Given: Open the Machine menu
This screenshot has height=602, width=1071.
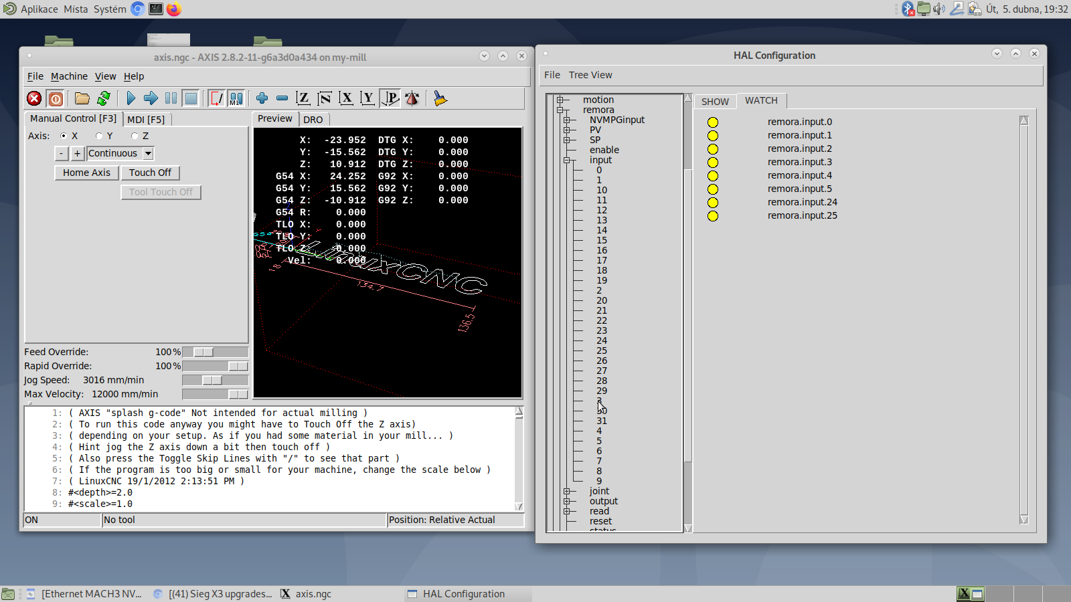Looking at the screenshot, I should [x=69, y=76].
